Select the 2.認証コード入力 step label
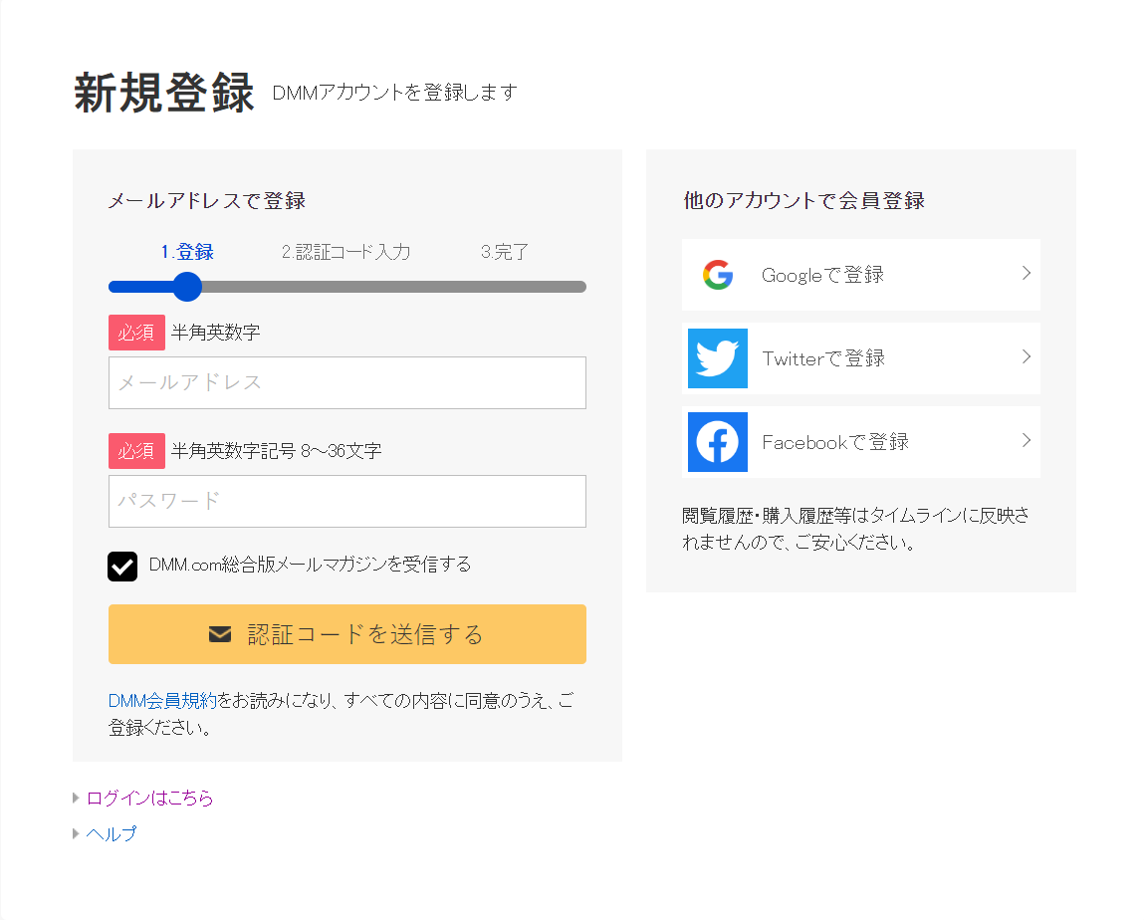 [345, 253]
